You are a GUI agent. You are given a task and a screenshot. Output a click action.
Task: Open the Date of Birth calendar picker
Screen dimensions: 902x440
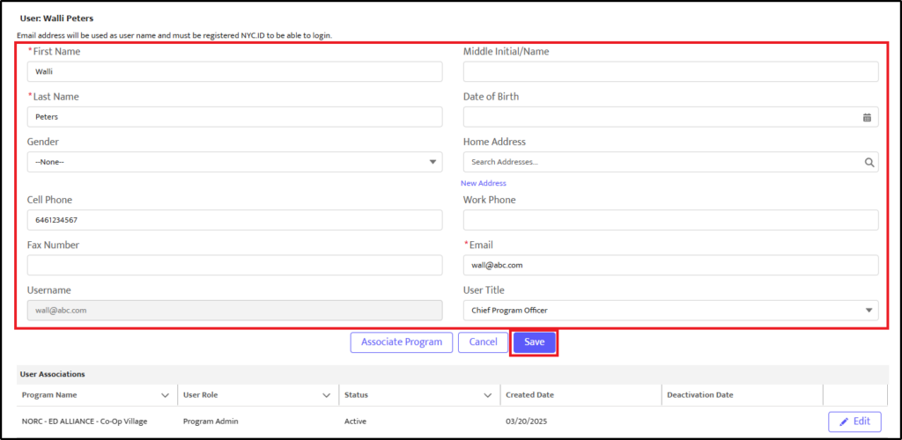[867, 117]
